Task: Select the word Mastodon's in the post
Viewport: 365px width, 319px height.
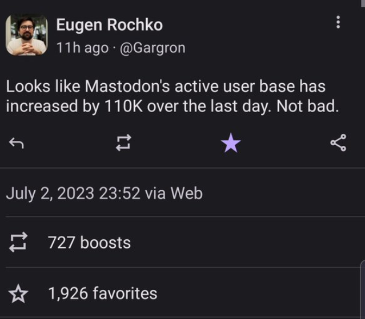Action: [x=127, y=87]
